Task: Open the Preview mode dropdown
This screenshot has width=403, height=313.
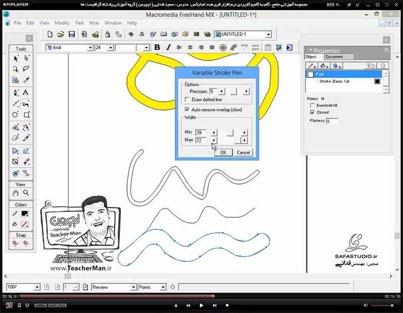Action: 133,287
